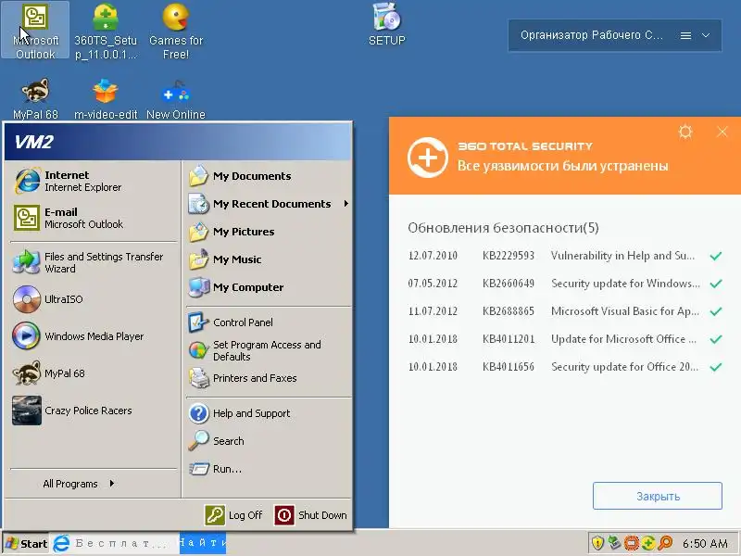Open Internet Explorer taskbar quick launch icon

coord(61,543)
